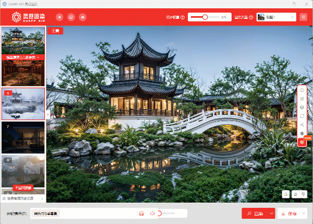Open the style dropdown with villa thumbnail
The height and width of the screenshot is (224, 313).
click(276, 17)
